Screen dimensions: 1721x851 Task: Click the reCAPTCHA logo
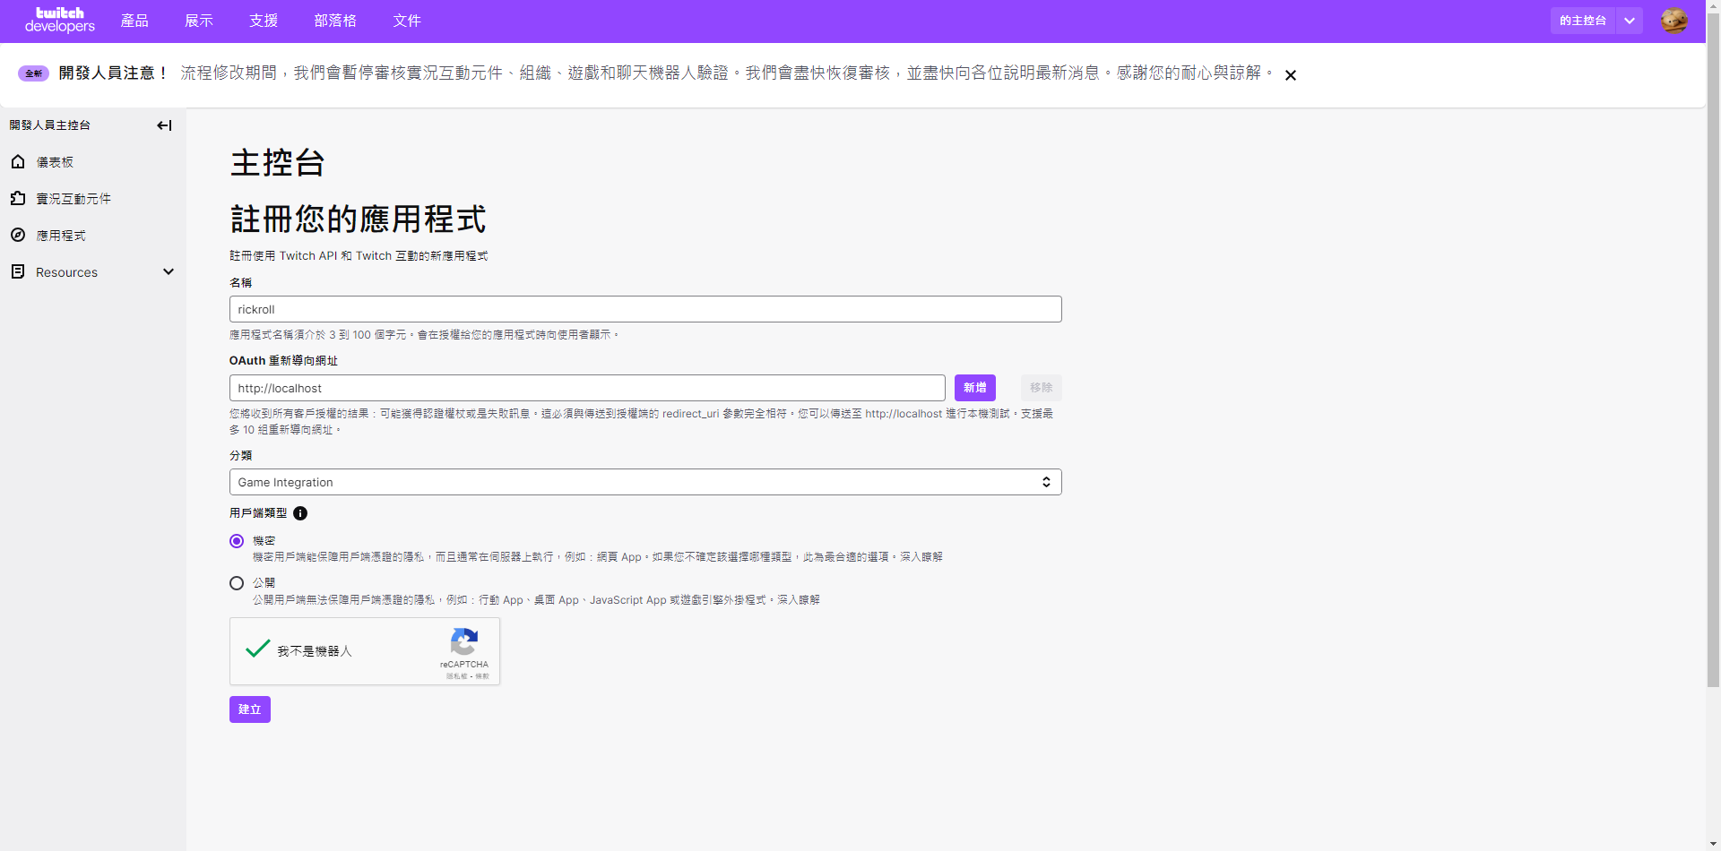463,642
